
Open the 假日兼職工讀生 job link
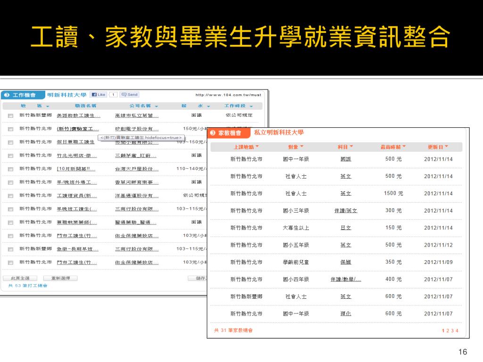75,142
